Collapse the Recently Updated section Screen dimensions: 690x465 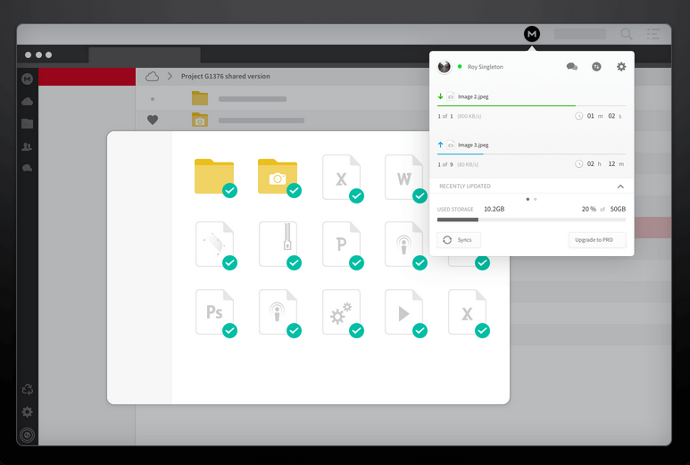tap(620, 187)
